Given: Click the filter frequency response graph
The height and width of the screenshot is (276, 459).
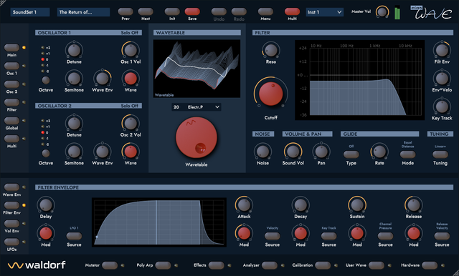Looking at the screenshot, I should (x=359, y=80).
